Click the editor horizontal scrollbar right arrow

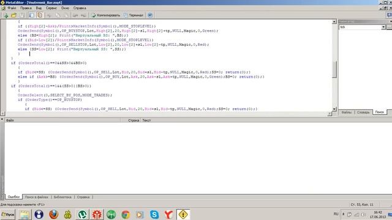coord(330,114)
